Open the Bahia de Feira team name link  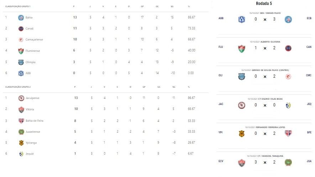35,121
